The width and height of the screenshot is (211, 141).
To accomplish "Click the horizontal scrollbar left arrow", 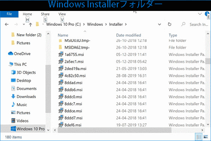I will tap(55, 130).
